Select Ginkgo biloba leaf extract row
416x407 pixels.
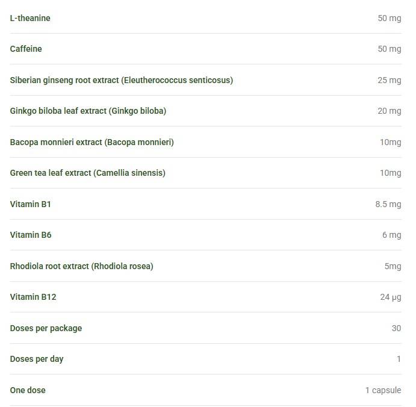(206, 111)
